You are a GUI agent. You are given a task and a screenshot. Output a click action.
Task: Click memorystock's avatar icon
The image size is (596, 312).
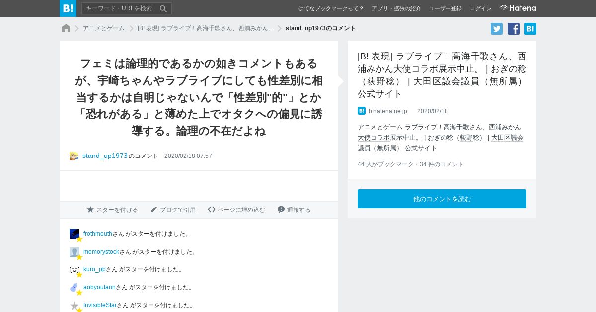(x=74, y=252)
